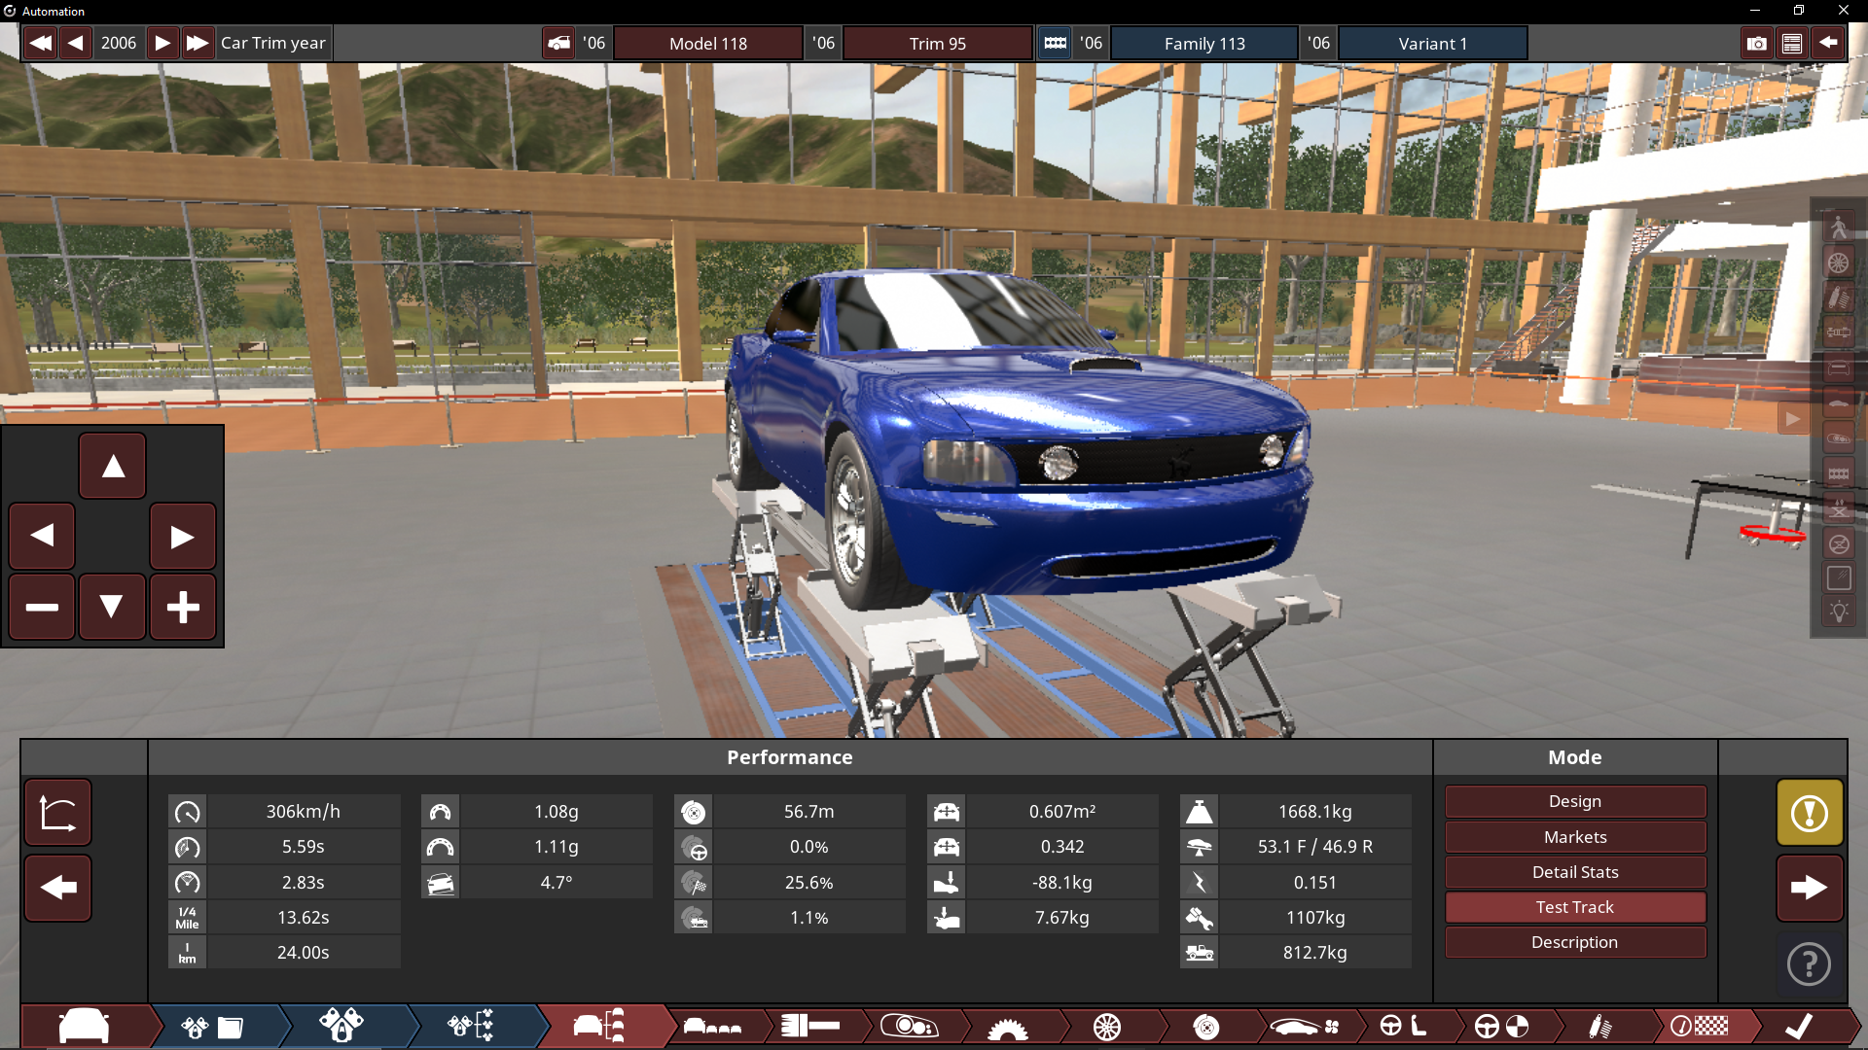
Task: Zoom in with the plus button
Action: point(182,608)
